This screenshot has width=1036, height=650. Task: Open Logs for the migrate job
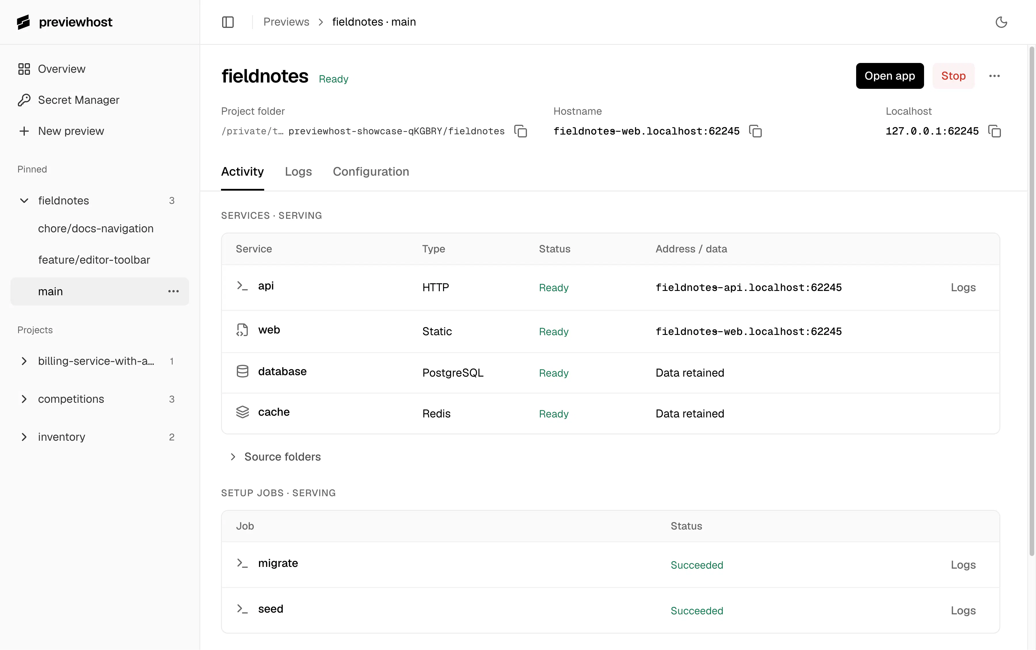tap(963, 565)
